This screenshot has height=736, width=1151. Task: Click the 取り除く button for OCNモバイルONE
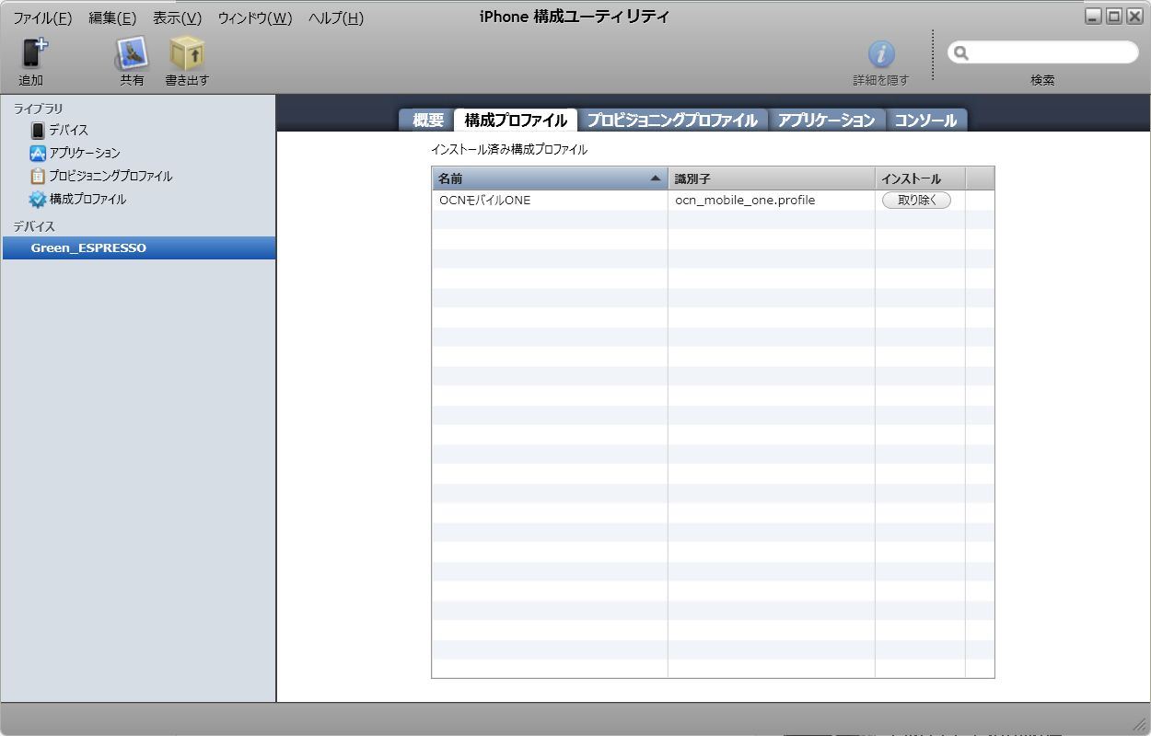click(916, 200)
